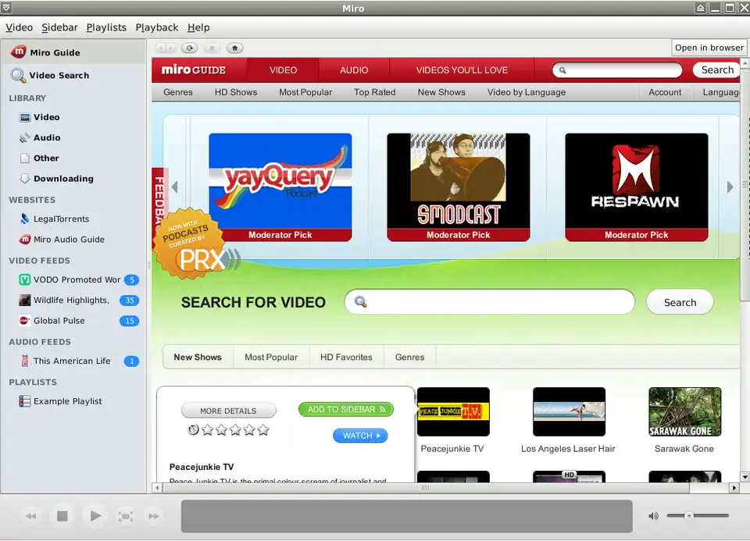Switch to the AUDIO tab in Miro Guide

click(x=354, y=70)
